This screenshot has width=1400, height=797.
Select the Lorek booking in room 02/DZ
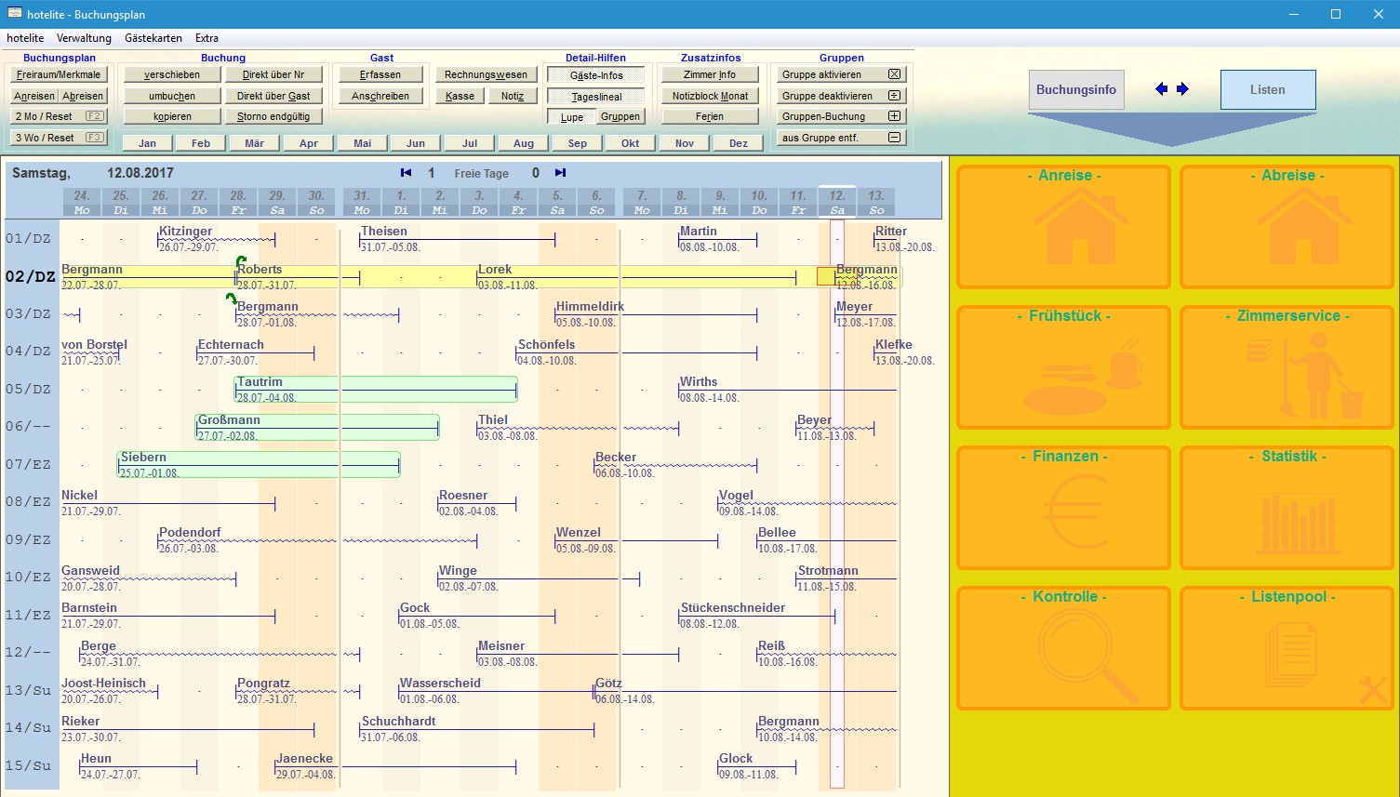[x=495, y=270]
